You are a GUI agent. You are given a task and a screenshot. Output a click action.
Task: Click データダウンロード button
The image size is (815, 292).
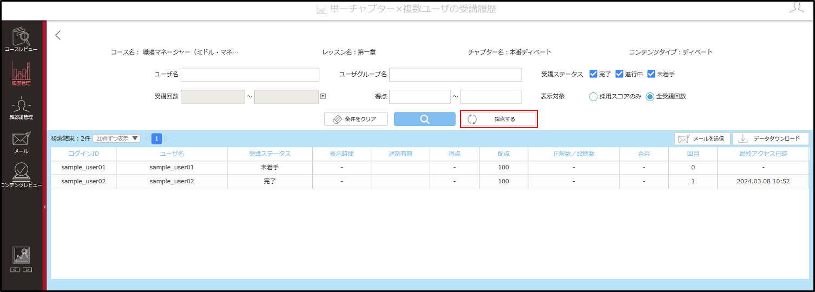[x=771, y=138]
